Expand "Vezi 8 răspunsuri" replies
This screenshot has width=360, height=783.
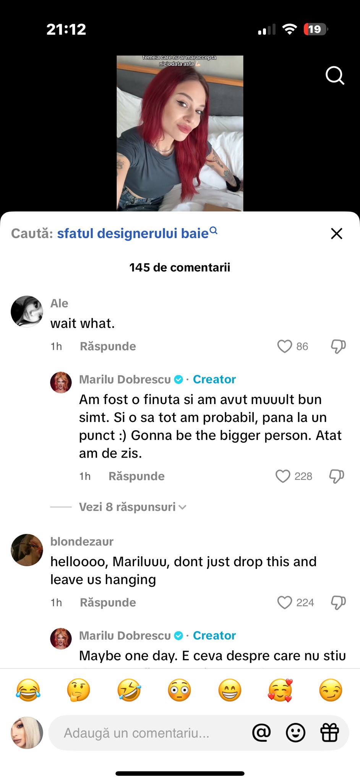(133, 507)
